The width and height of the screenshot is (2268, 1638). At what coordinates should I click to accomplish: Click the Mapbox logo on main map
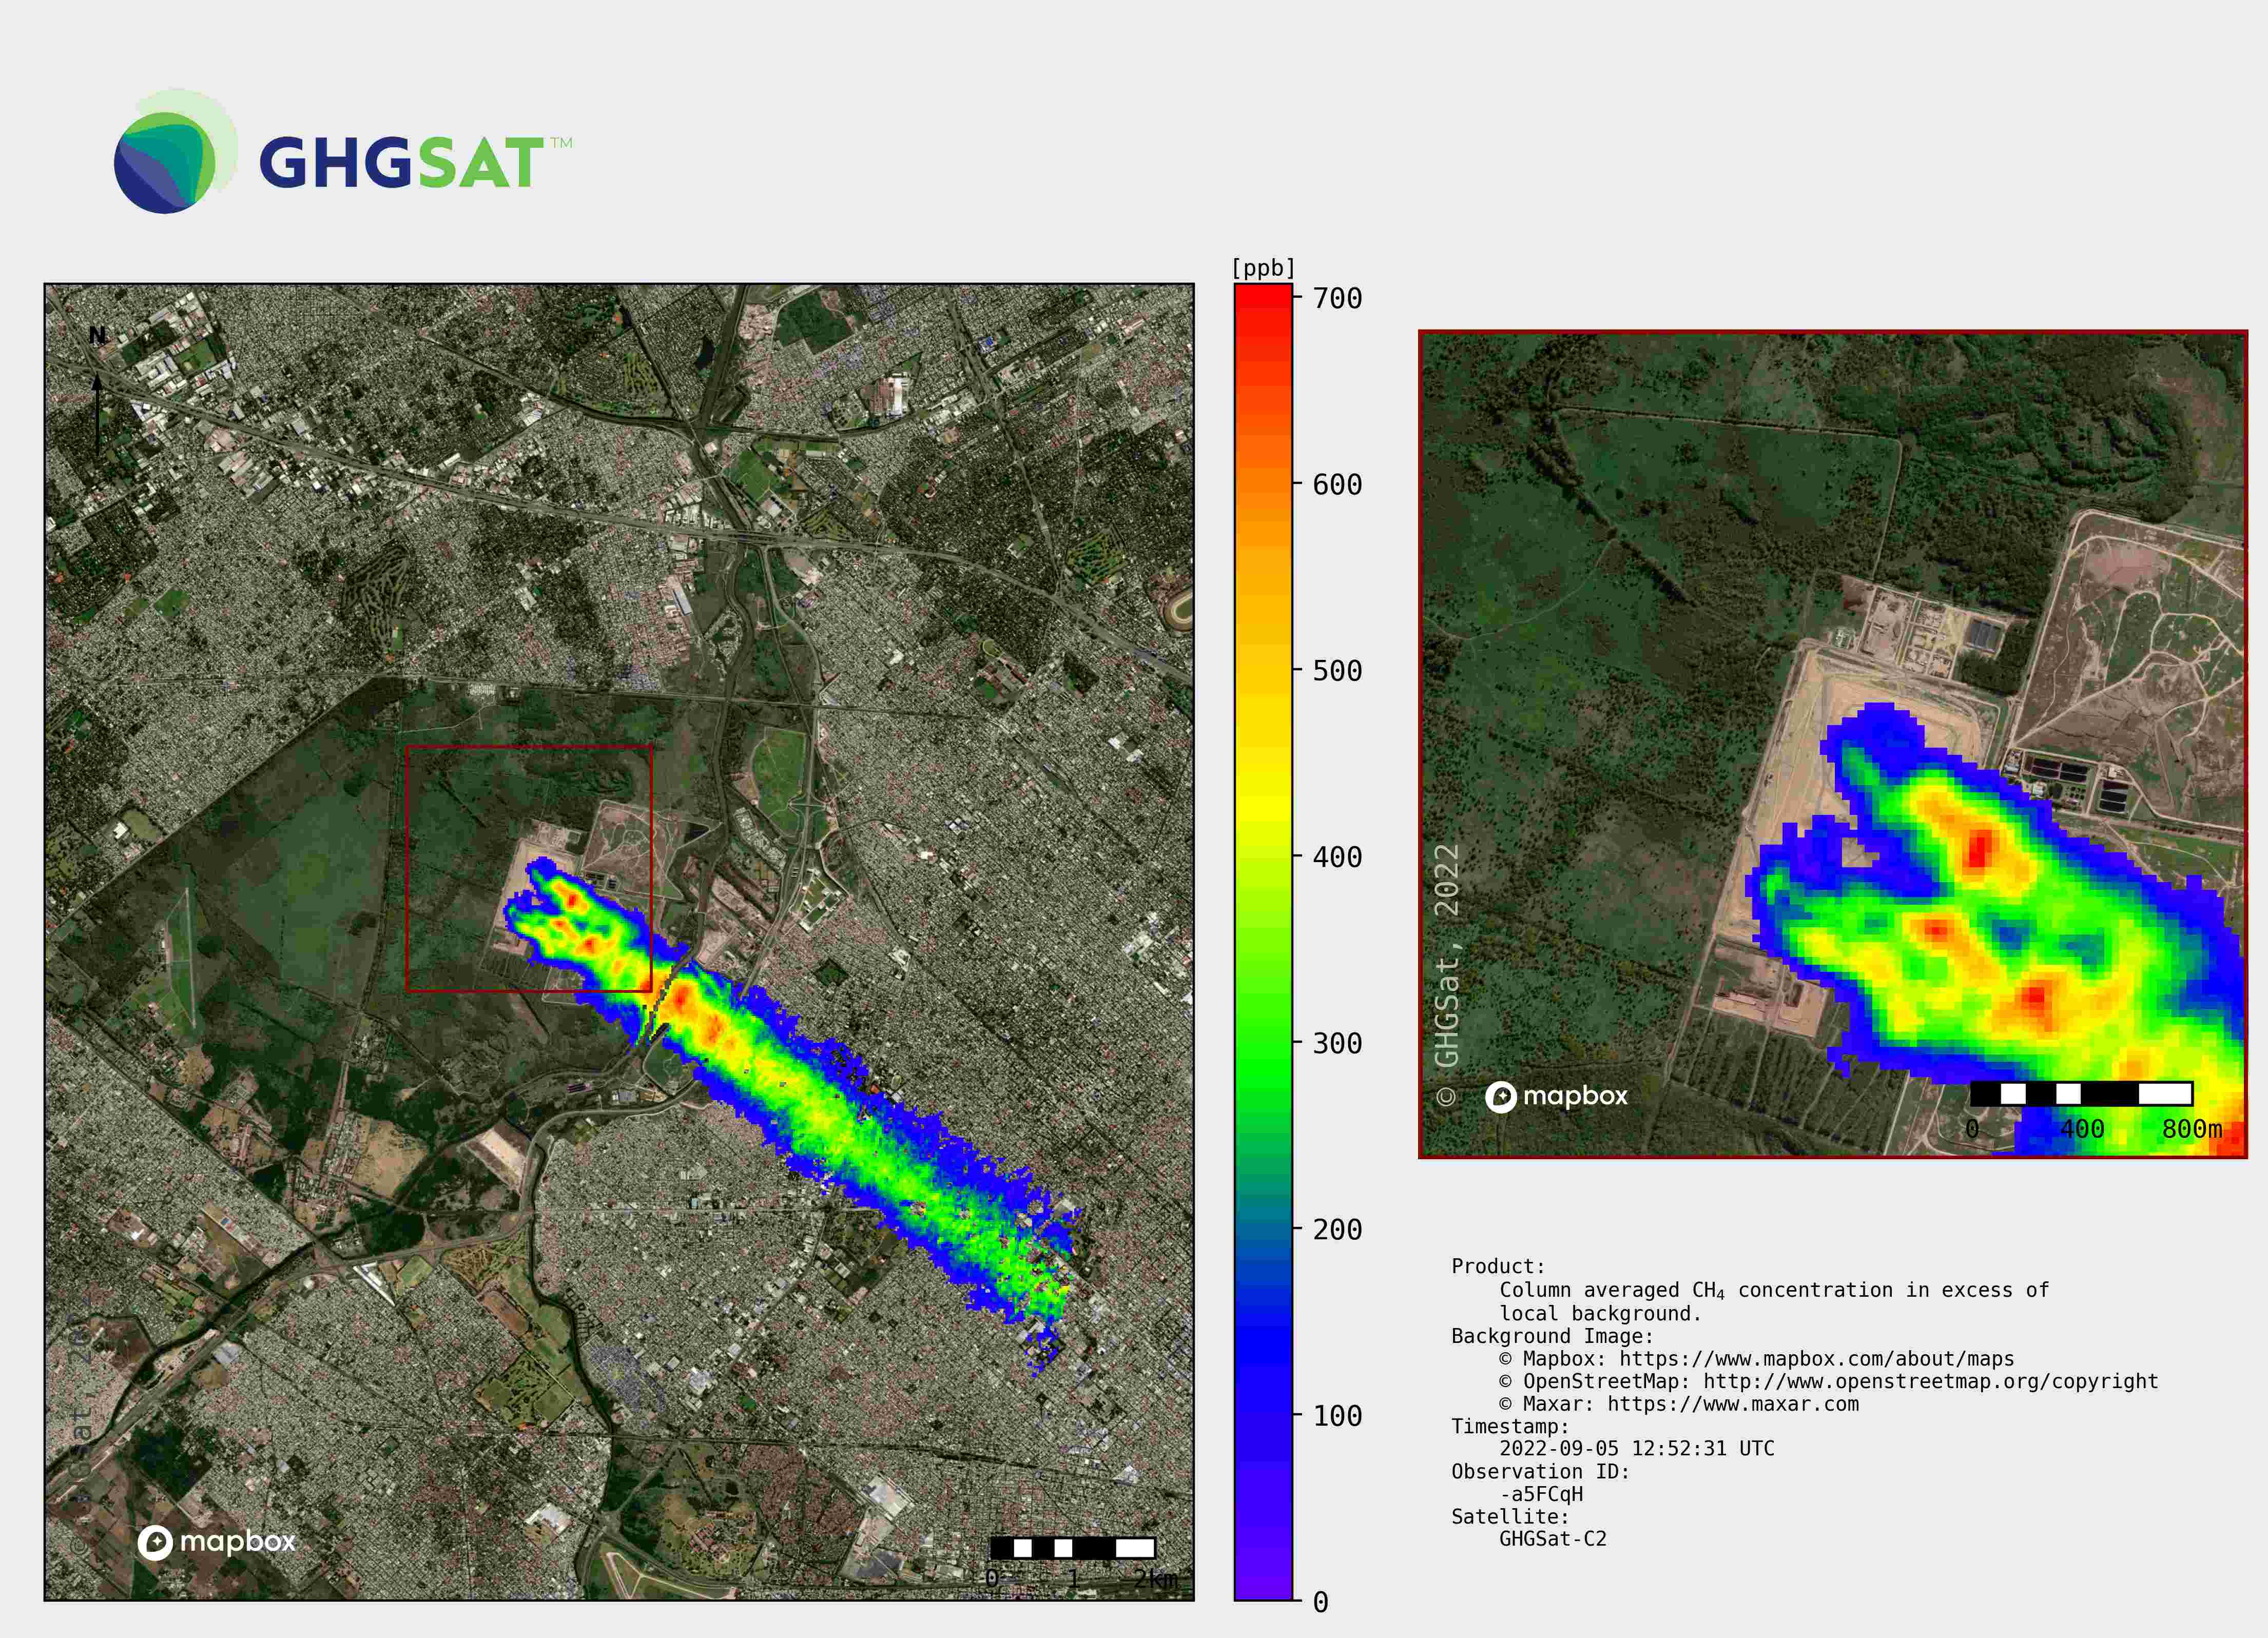pyautogui.click(x=217, y=1542)
